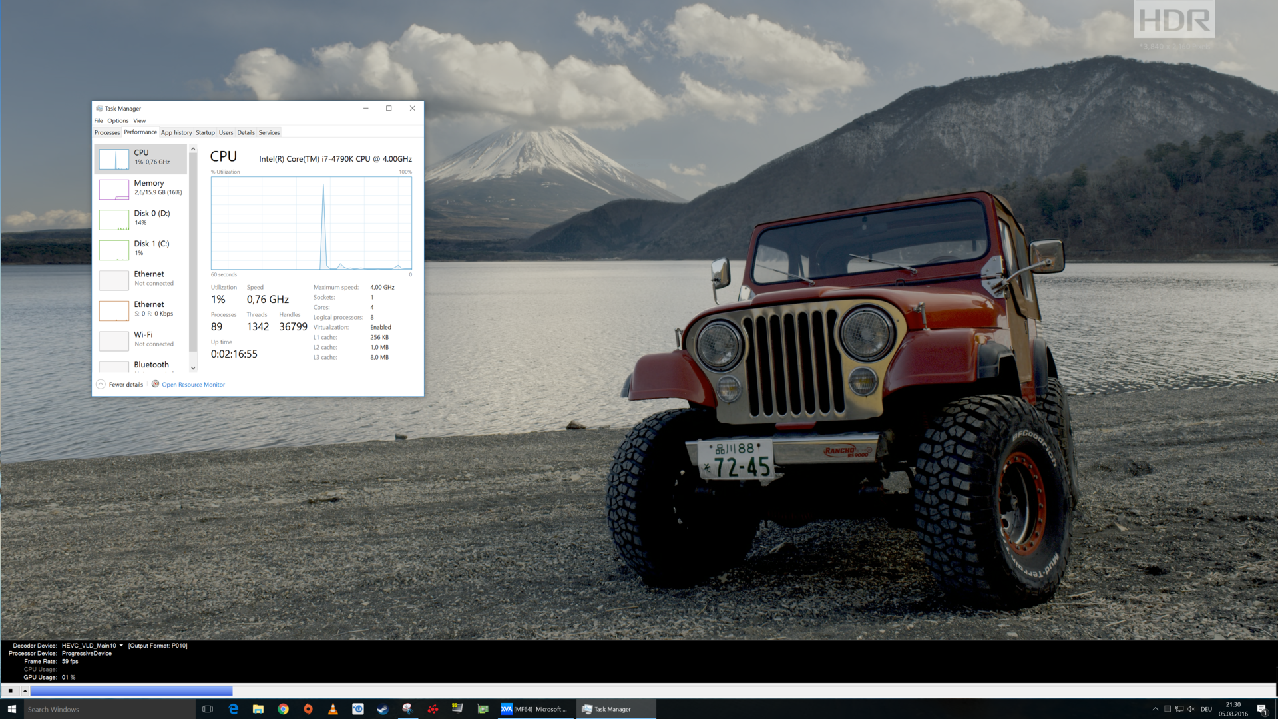Collapse view with Fewer details chevron
1278x719 pixels.
click(x=101, y=384)
